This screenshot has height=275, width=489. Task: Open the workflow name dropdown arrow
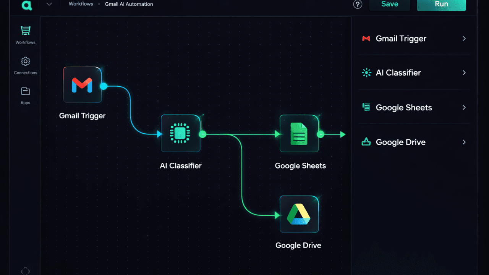point(49,4)
